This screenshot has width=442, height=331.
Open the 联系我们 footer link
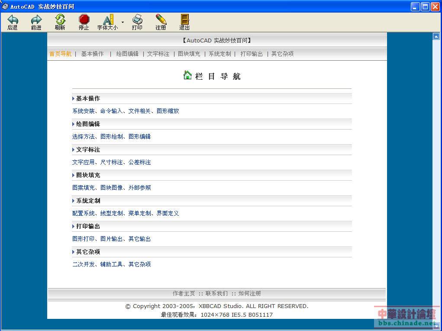216,293
